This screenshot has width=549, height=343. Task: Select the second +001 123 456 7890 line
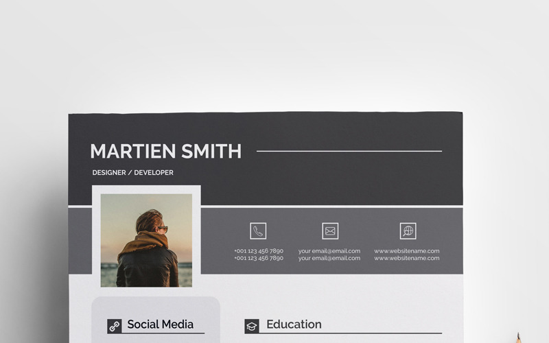tap(259, 259)
